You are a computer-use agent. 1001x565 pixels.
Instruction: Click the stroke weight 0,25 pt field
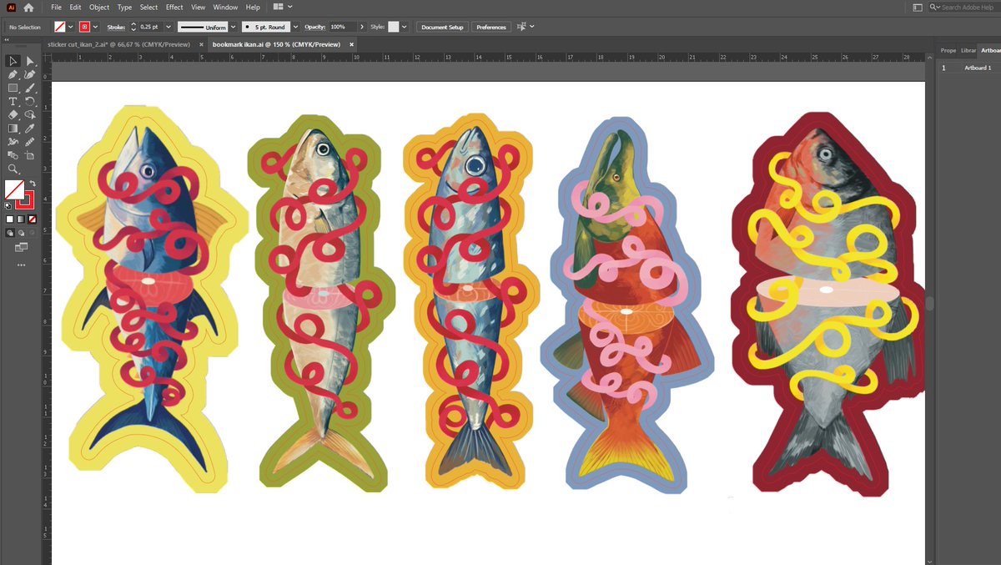tap(151, 27)
